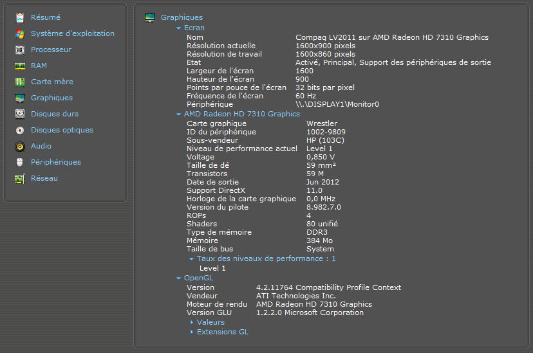Click the 60 Hz frequency value

click(306, 96)
